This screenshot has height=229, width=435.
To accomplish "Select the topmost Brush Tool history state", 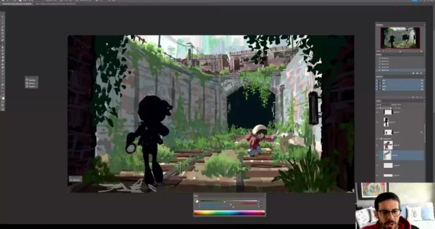I will click(400, 58).
